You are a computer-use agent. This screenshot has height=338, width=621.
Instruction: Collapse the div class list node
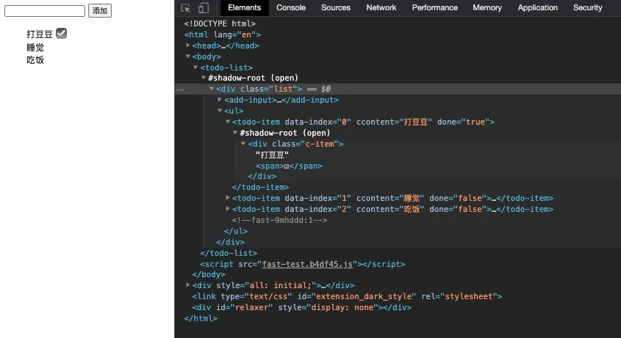tap(212, 89)
